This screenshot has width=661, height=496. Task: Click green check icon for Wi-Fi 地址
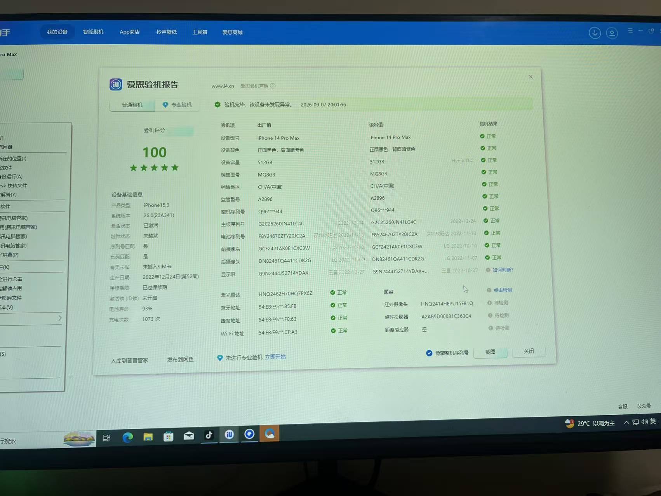[x=333, y=331]
